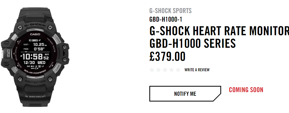Click the £379.00 price
Image resolution: width=289 pixels, height=113 pixels.
(x=167, y=56)
